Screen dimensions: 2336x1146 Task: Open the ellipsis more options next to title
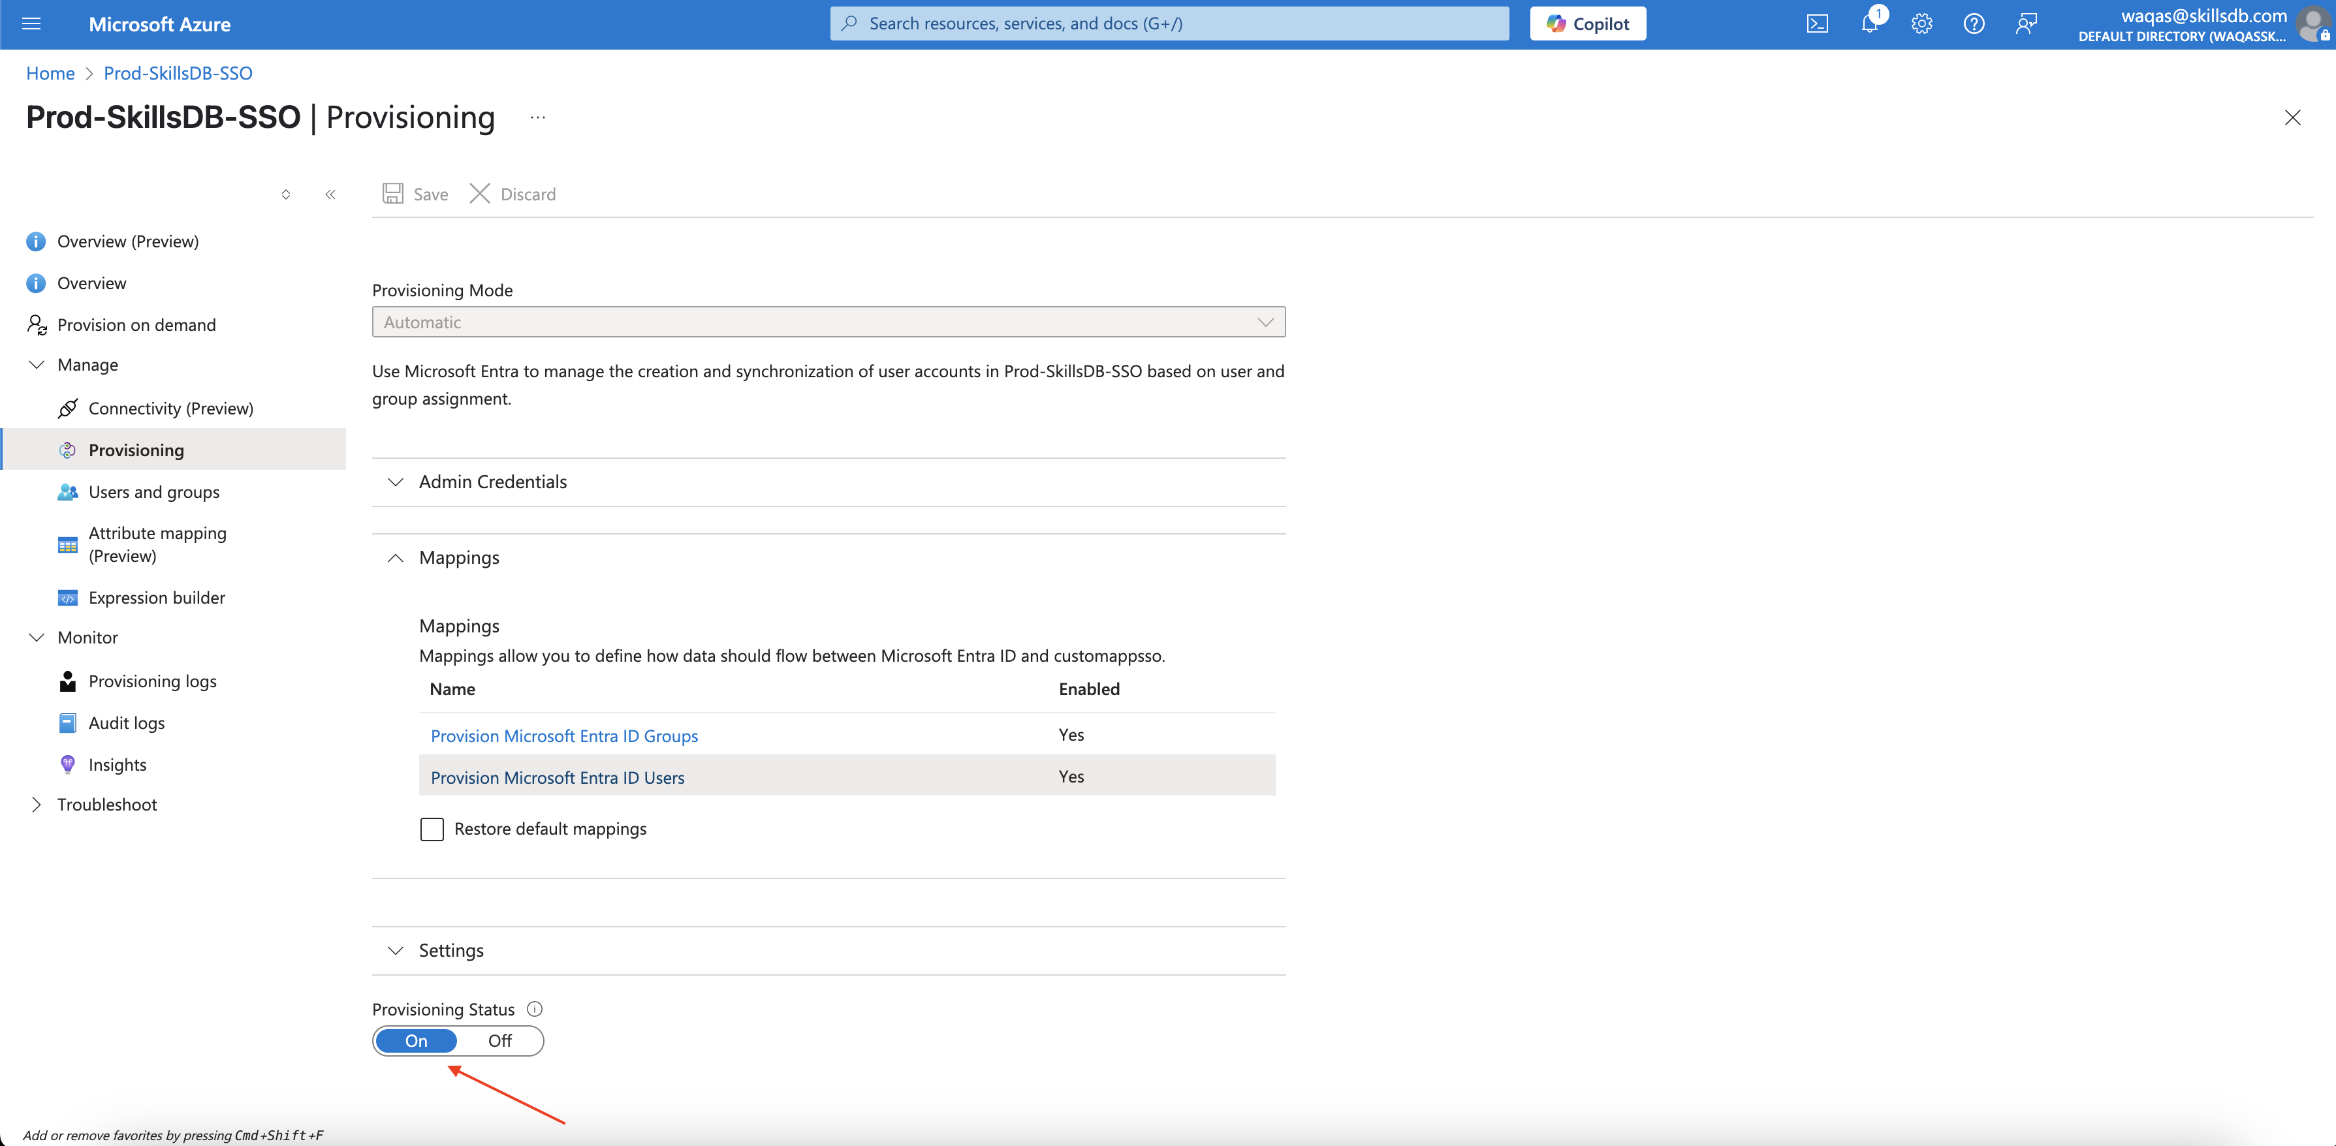(538, 117)
